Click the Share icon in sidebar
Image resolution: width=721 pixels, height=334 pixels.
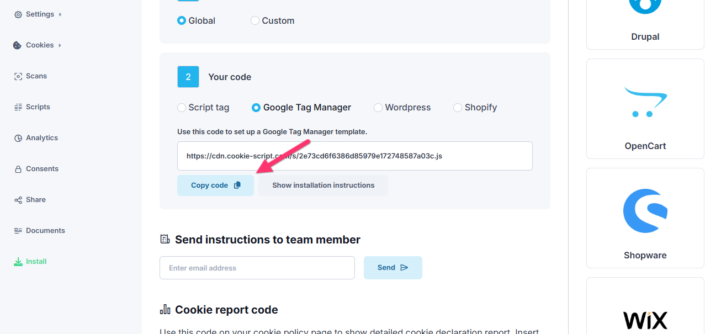[18, 200]
